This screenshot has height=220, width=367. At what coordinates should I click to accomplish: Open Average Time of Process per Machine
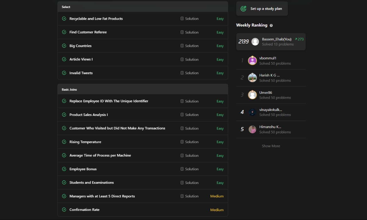click(100, 155)
